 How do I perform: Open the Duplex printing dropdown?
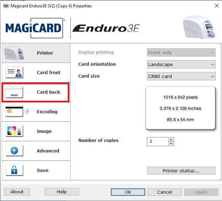(181, 52)
